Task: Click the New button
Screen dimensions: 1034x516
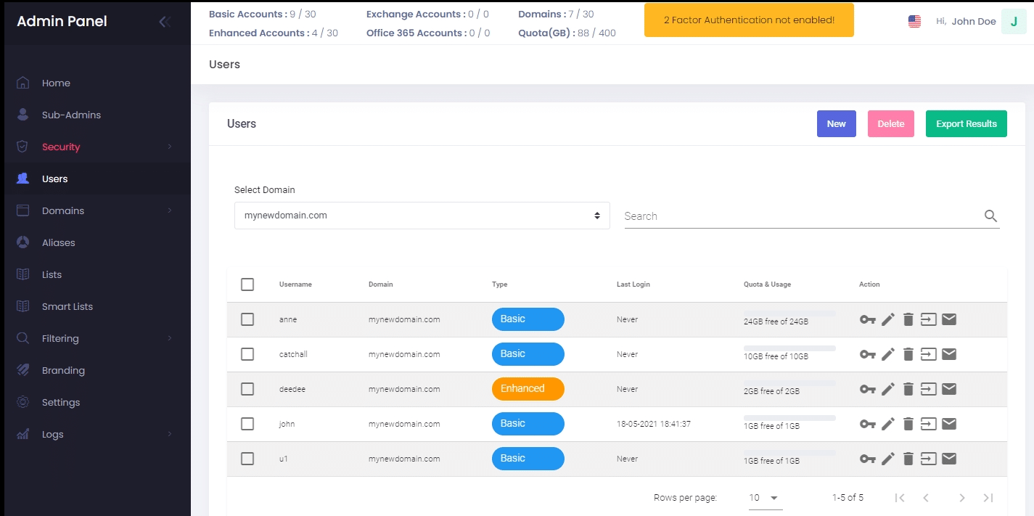Action: pyautogui.click(x=837, y=124)
